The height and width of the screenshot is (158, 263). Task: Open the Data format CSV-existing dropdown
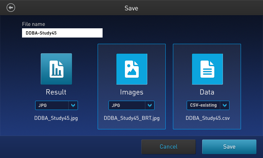(208, 105)
